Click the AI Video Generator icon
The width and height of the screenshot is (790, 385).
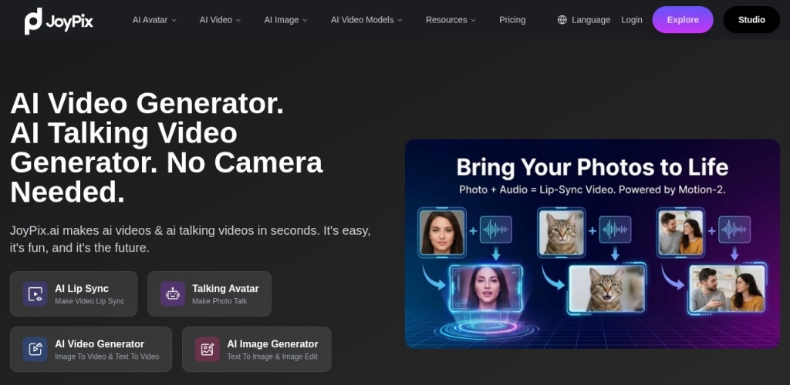tap(35, 350)
